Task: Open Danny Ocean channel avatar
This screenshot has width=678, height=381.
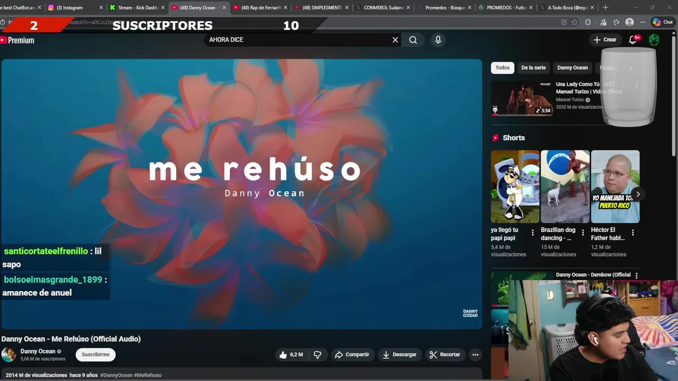Action: (x=8, y=355)
